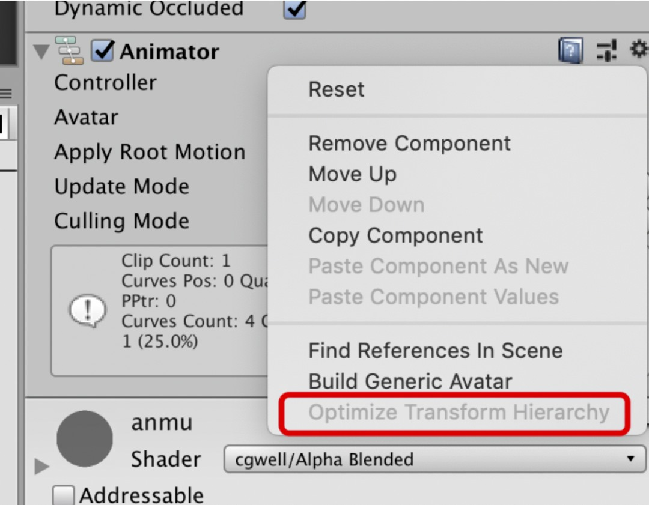Collapse the Animator component foldout
Image resolution: width=649 pixels, height=505 pixels.
(41, 52)
